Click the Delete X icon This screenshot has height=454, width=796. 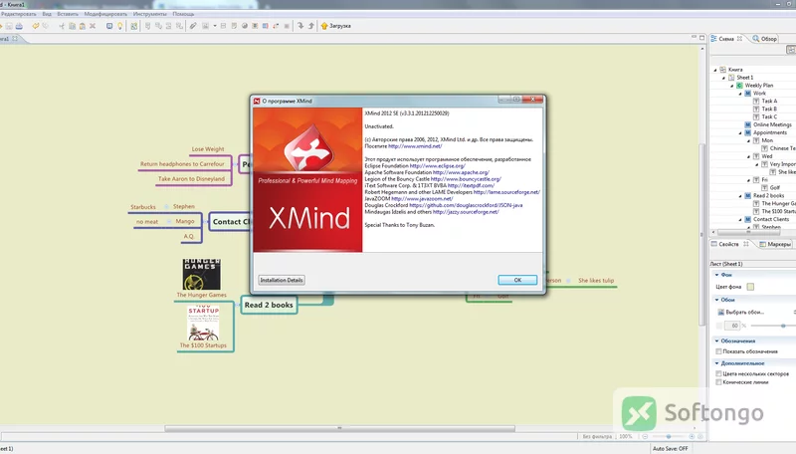(93, 26)
